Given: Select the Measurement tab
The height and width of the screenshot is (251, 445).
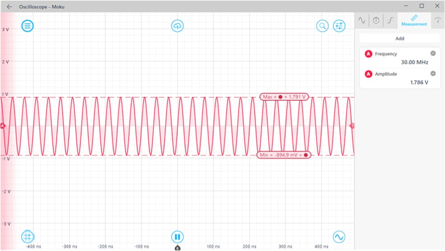Looking at the screenshot, I should [x=414, y=21].
